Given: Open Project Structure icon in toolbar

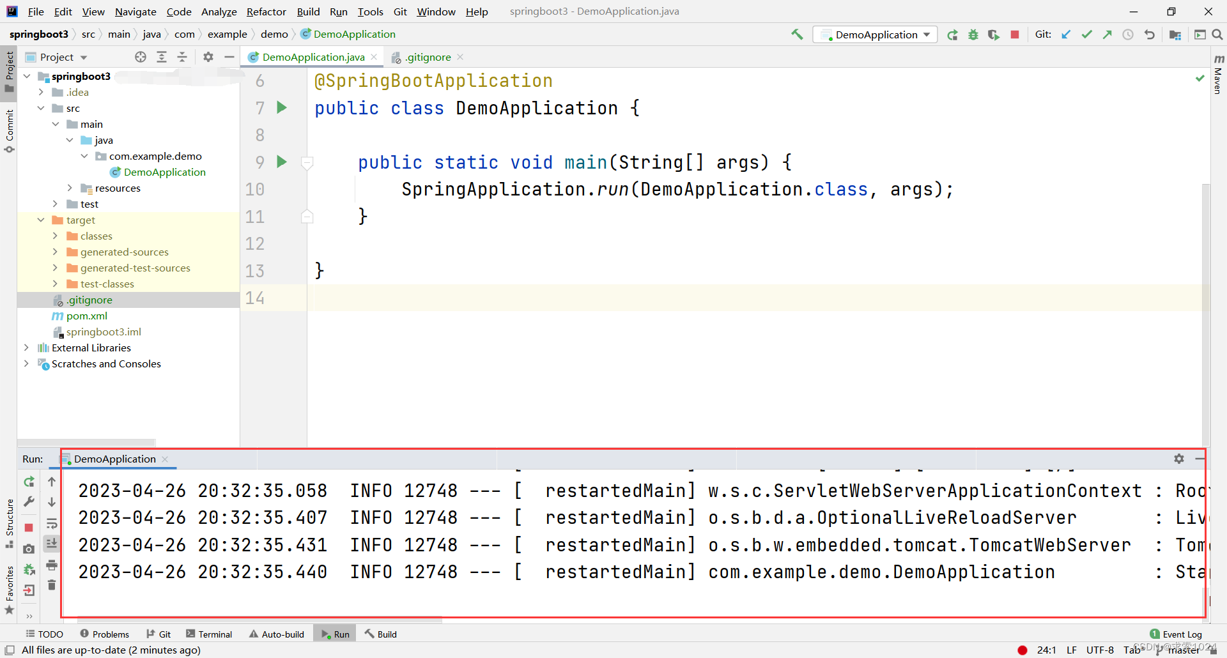Looking at the screenshot, I should click(x=1175, y=34).
